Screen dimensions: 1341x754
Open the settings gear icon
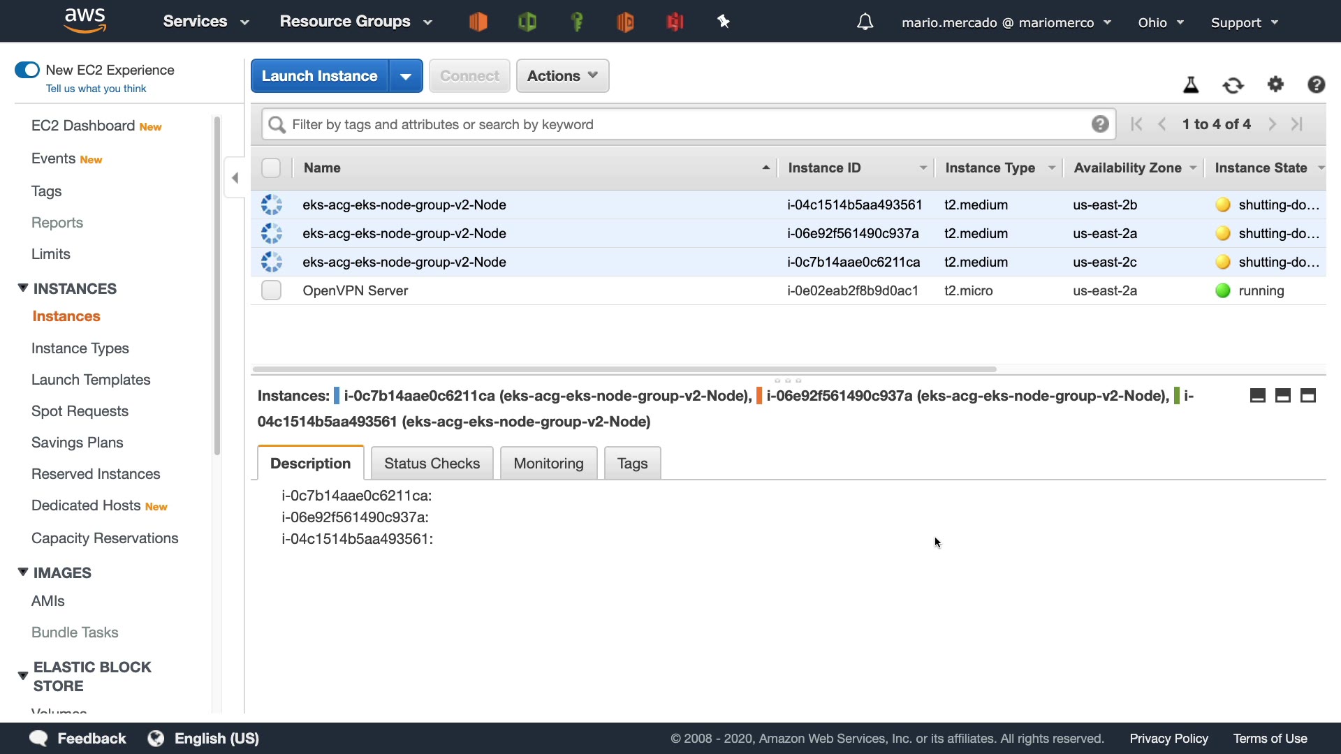[1275, 84]
